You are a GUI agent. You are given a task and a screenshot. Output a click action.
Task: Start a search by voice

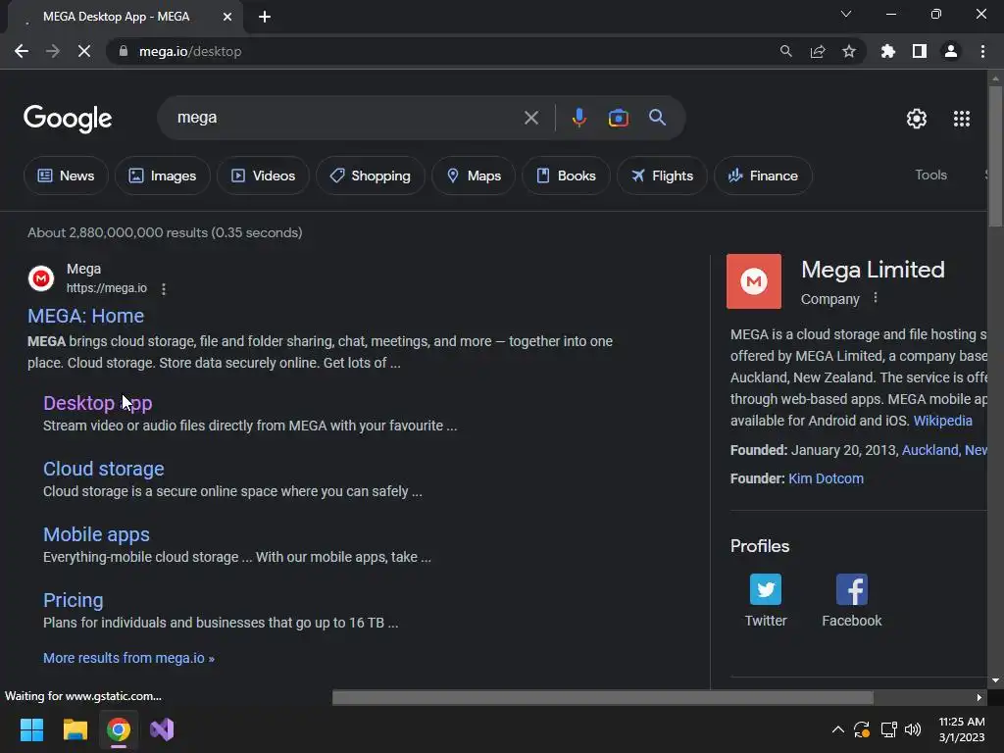click(x=578, y=118)
